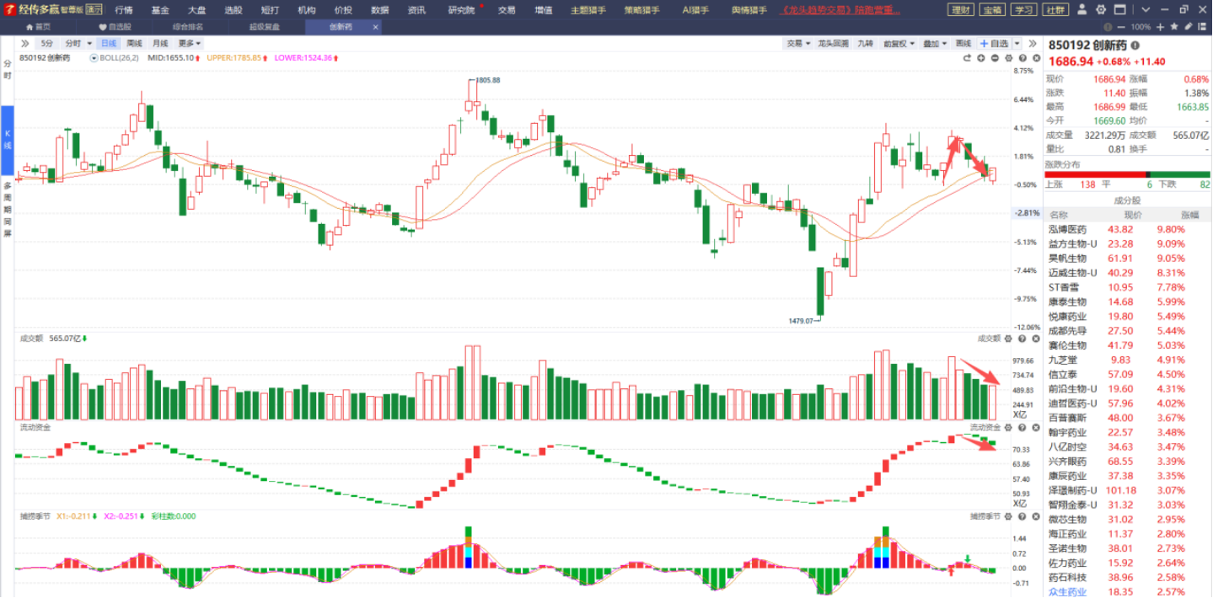Open settings gear for 成交额 panel
1213x598 pixels.
tap(1008, 339)
